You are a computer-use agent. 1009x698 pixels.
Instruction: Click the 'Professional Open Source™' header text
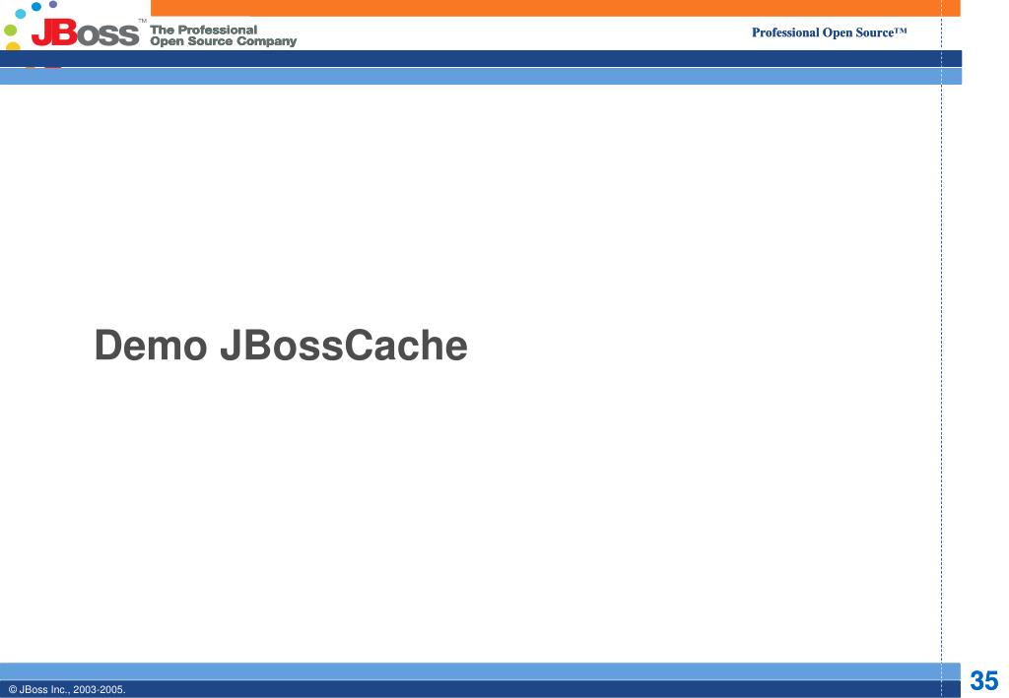tap(830, 32)
